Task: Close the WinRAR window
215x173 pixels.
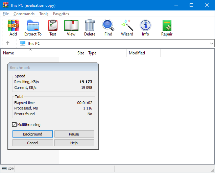Action: pyautogui.click(x=207, y=5)
